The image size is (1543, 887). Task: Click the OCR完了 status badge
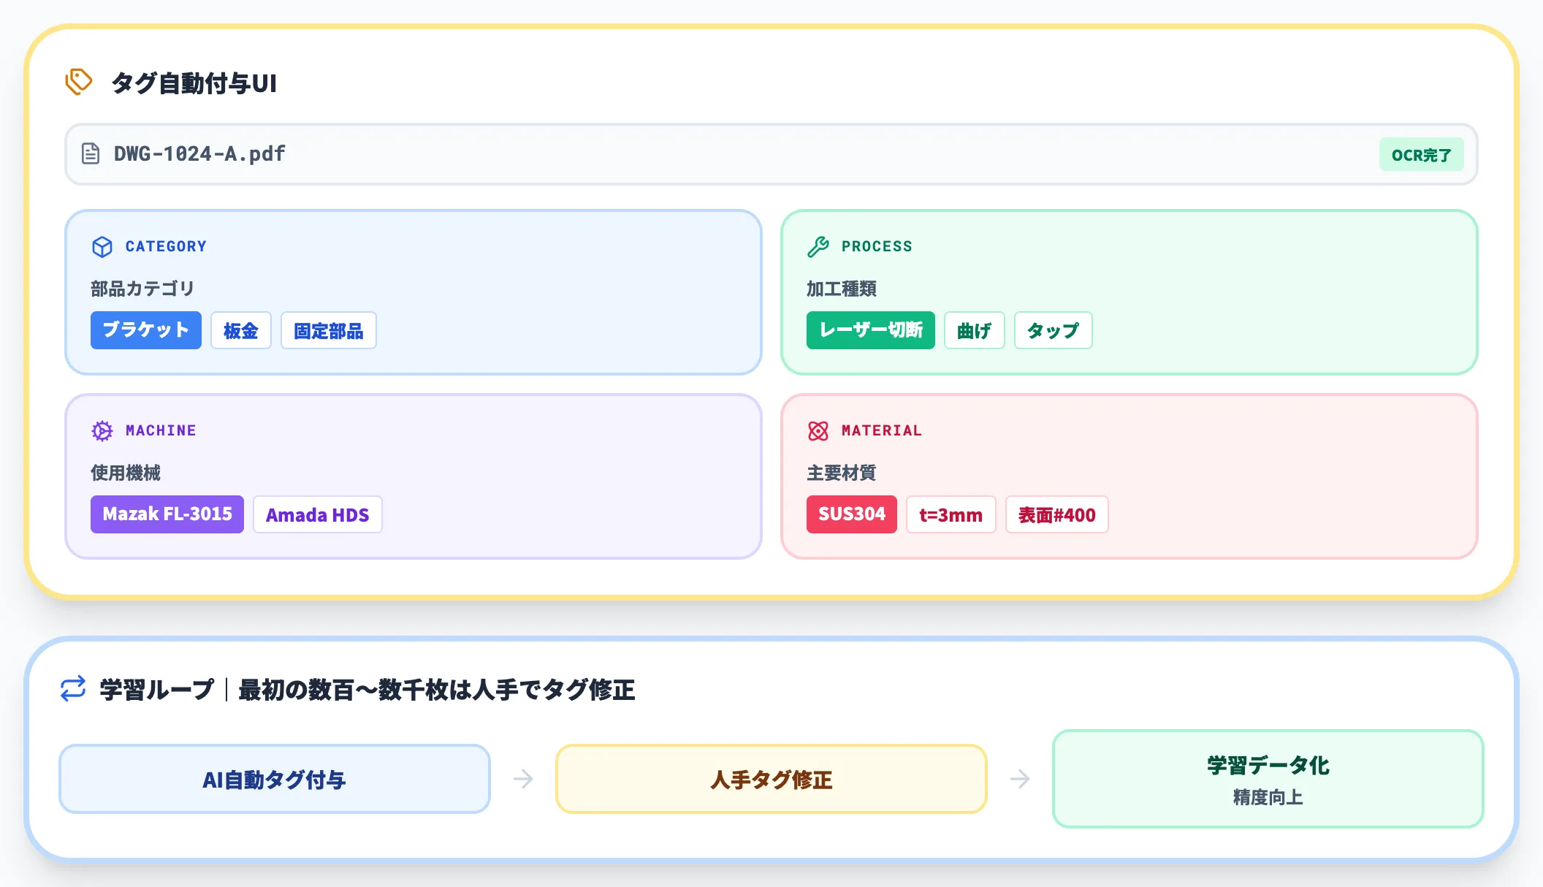(x=1421, y=154)
